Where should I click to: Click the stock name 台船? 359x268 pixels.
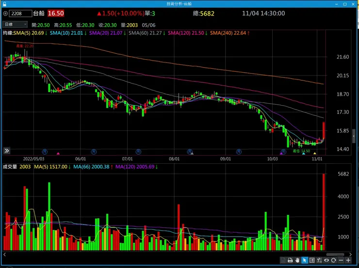point(39,13)
